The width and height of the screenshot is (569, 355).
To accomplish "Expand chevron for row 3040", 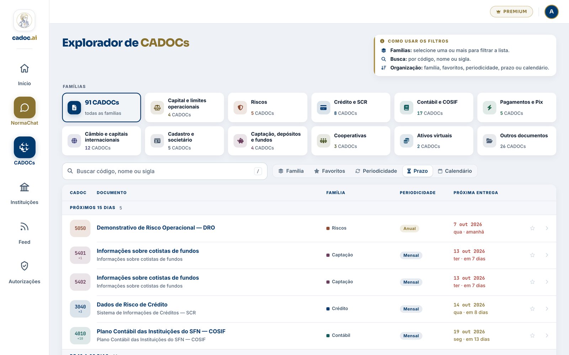I will pos(547,309).
